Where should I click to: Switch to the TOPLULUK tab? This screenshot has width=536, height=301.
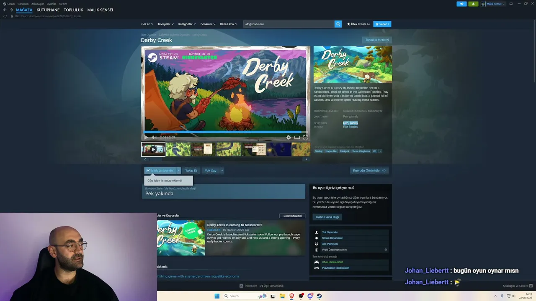pyautogui.click(x=73, y=10)
